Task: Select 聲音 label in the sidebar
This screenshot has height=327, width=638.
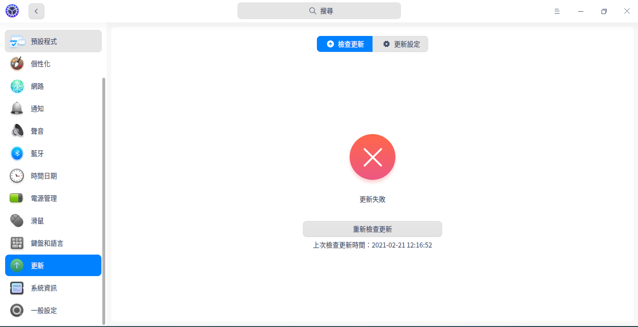Action: pos(37,131)
